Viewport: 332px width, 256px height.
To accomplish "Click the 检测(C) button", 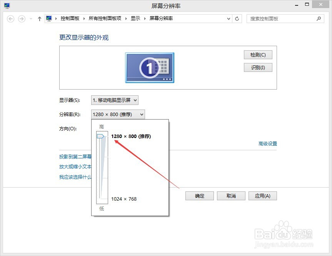I will coord(258,55).
